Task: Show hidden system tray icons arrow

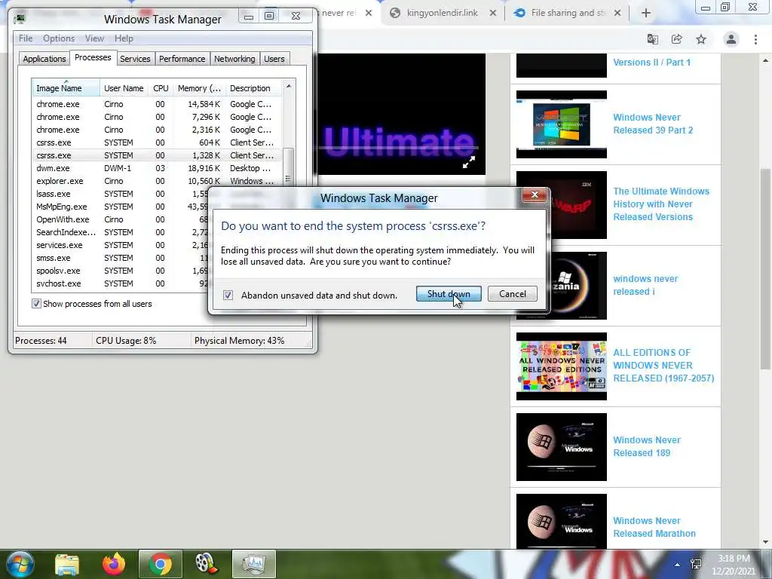Action: coord(678,565)
